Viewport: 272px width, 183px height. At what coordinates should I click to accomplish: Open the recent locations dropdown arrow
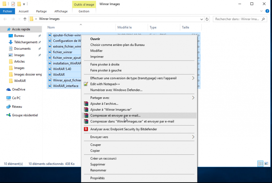[x=19, y=19]
